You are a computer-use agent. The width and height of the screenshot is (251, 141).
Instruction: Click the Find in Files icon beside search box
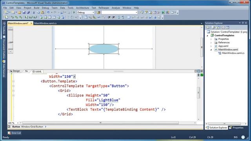click(x=98, y=12)
